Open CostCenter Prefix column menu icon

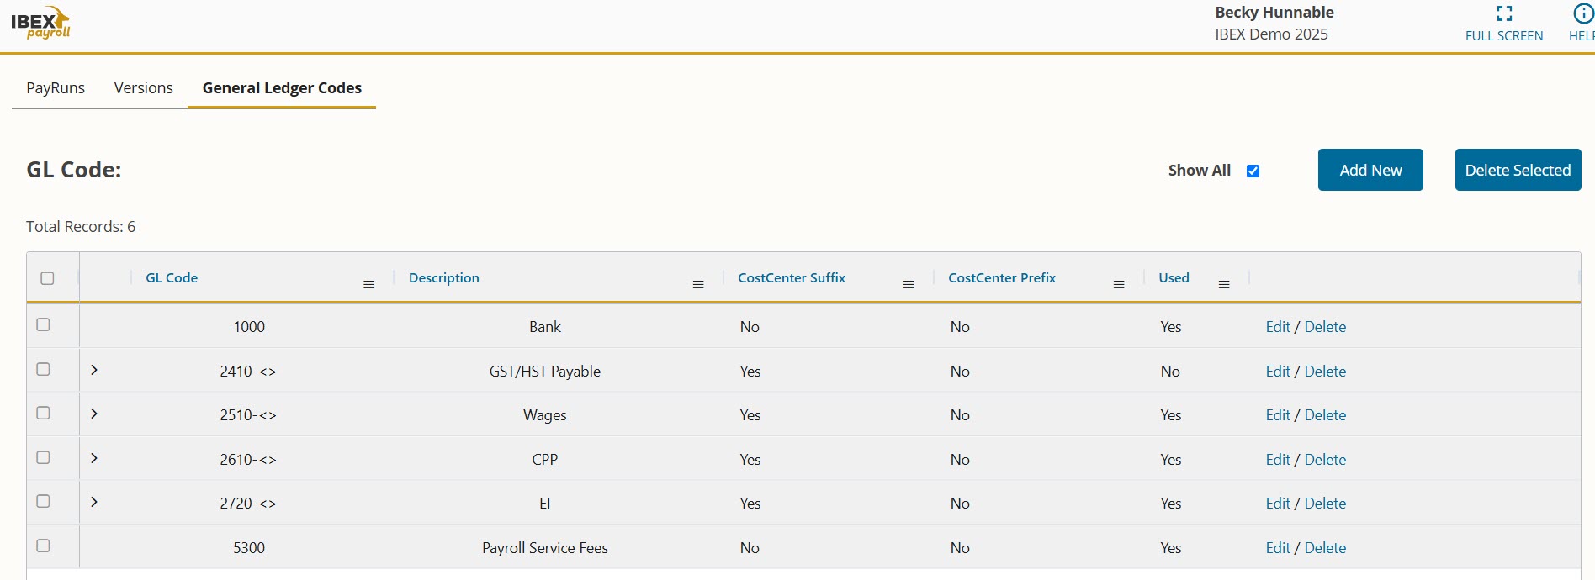pos(1119,285)
